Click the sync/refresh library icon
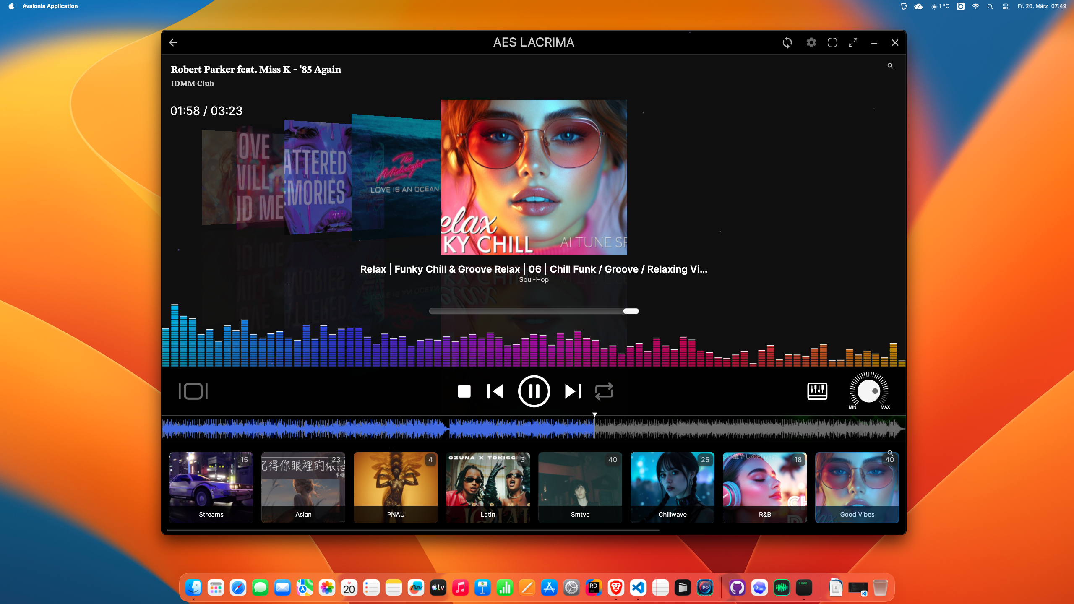The width and height of the screenshot is (1074, 604). tap(787, 42)
